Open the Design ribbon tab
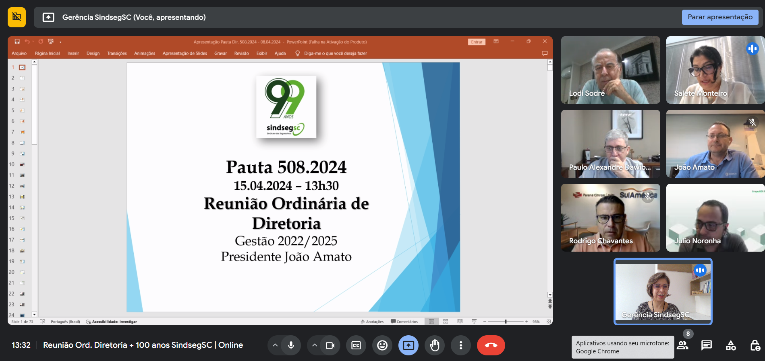 click(x=93, y=53)
